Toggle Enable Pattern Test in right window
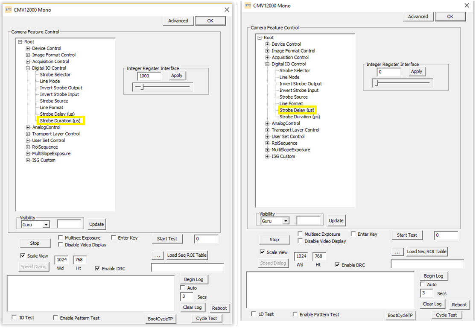Viewport: 476px width, 328px height. tap(295, 314)
